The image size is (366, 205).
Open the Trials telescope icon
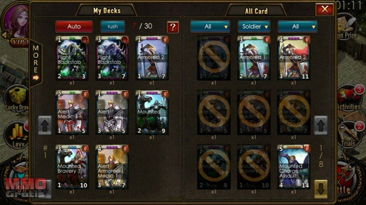point(349,134)
